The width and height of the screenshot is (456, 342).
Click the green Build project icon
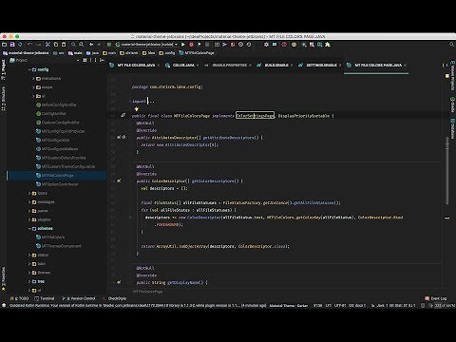click(x=109, y=45)
